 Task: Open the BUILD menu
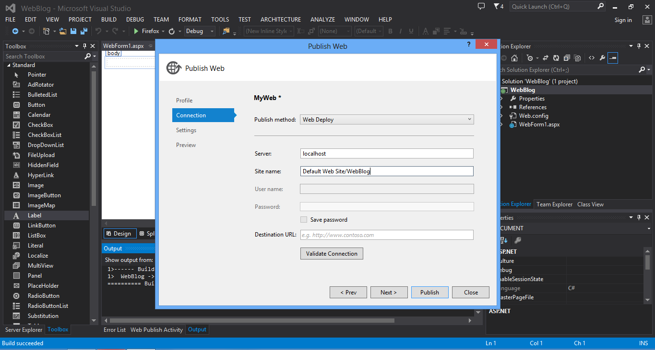(x=109, y=20)
